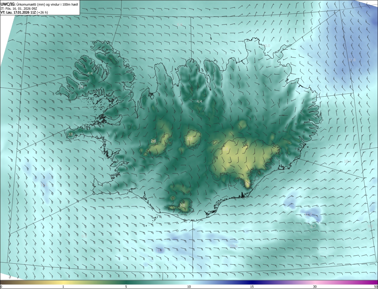
Task: Click the 4.4 value over the Westfjords
Action: [x=90, y=73]
